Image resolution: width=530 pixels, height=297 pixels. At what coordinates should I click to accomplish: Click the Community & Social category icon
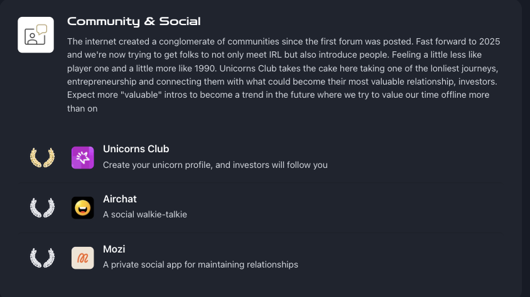[x=36, y=34]
